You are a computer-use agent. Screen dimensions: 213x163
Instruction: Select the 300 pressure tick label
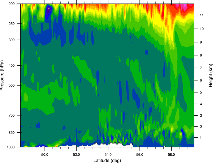[12, 40]
